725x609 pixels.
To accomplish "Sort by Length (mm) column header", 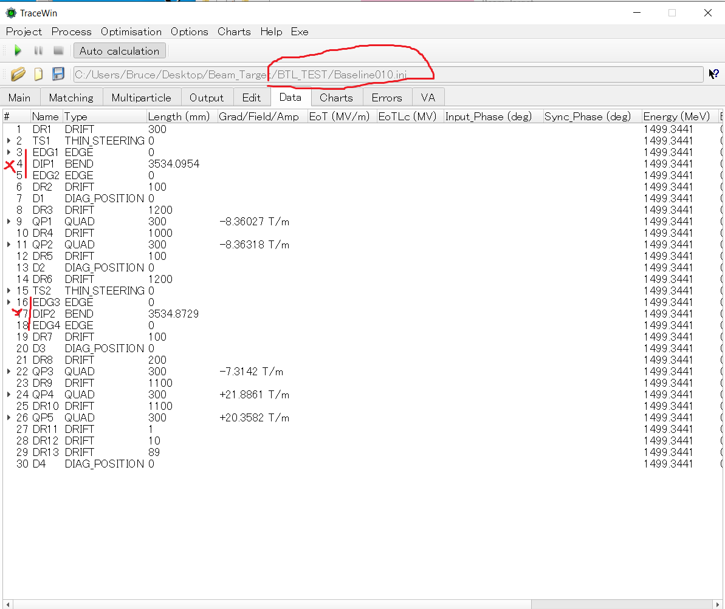I will pos(179,117).
